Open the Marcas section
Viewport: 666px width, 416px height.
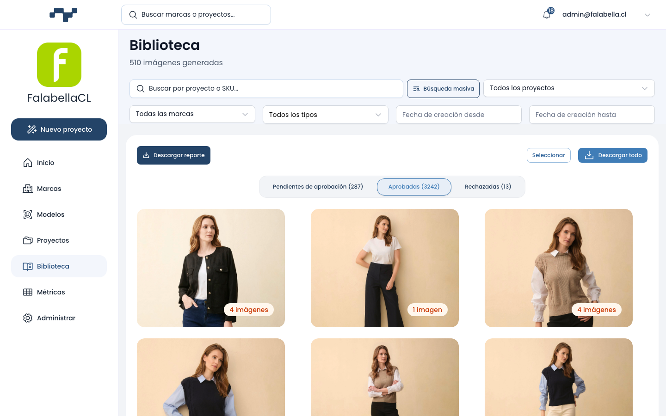(59, 189)
